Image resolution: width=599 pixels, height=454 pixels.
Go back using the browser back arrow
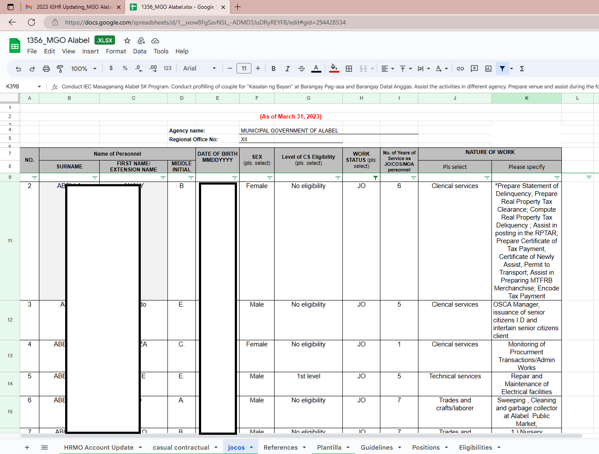(12, 22)
